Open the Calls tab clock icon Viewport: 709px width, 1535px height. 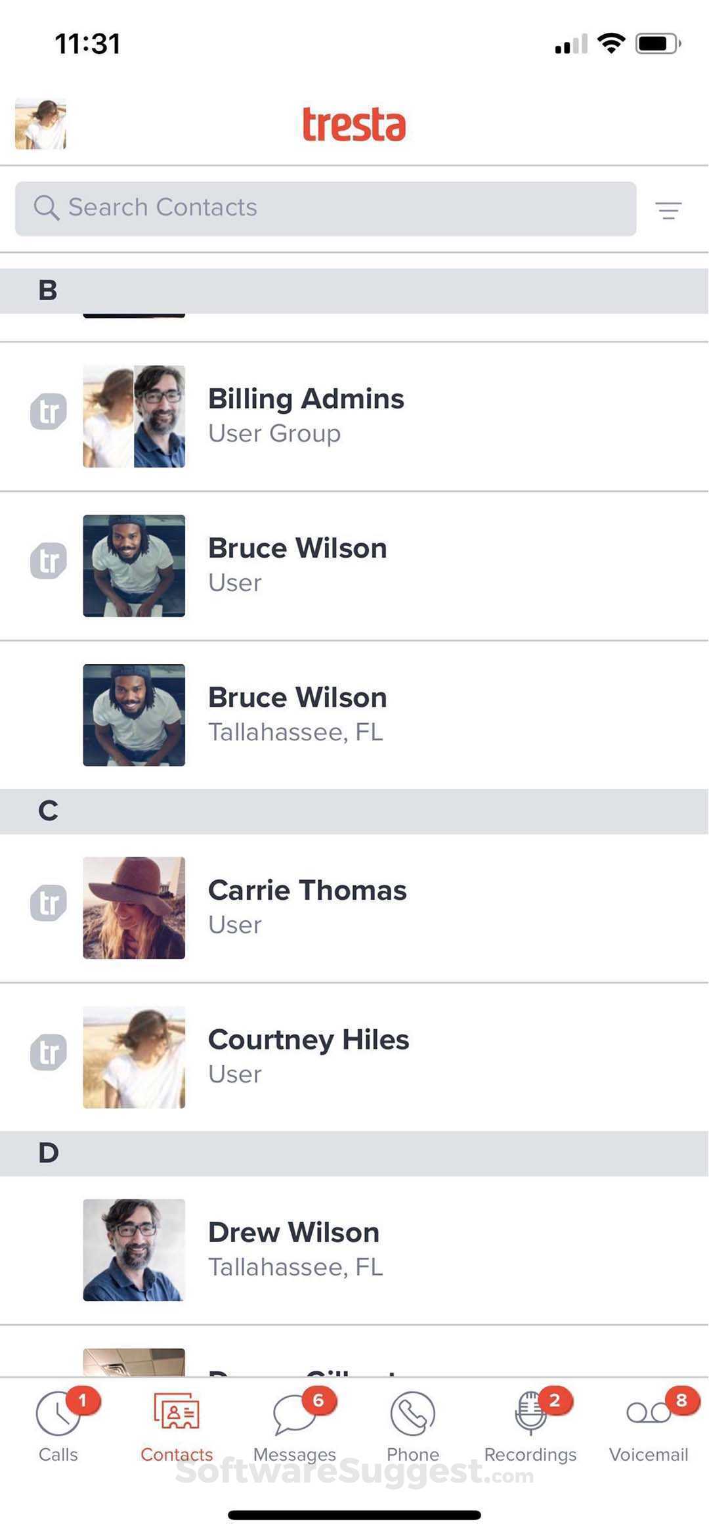coord(58,1414)
